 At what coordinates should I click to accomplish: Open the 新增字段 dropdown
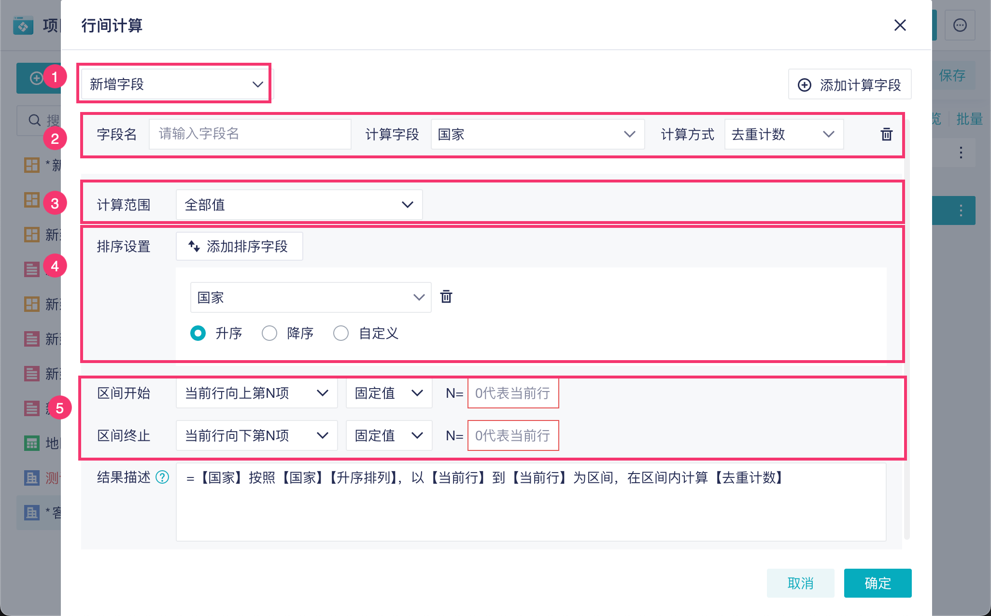(x=175, y=84)
